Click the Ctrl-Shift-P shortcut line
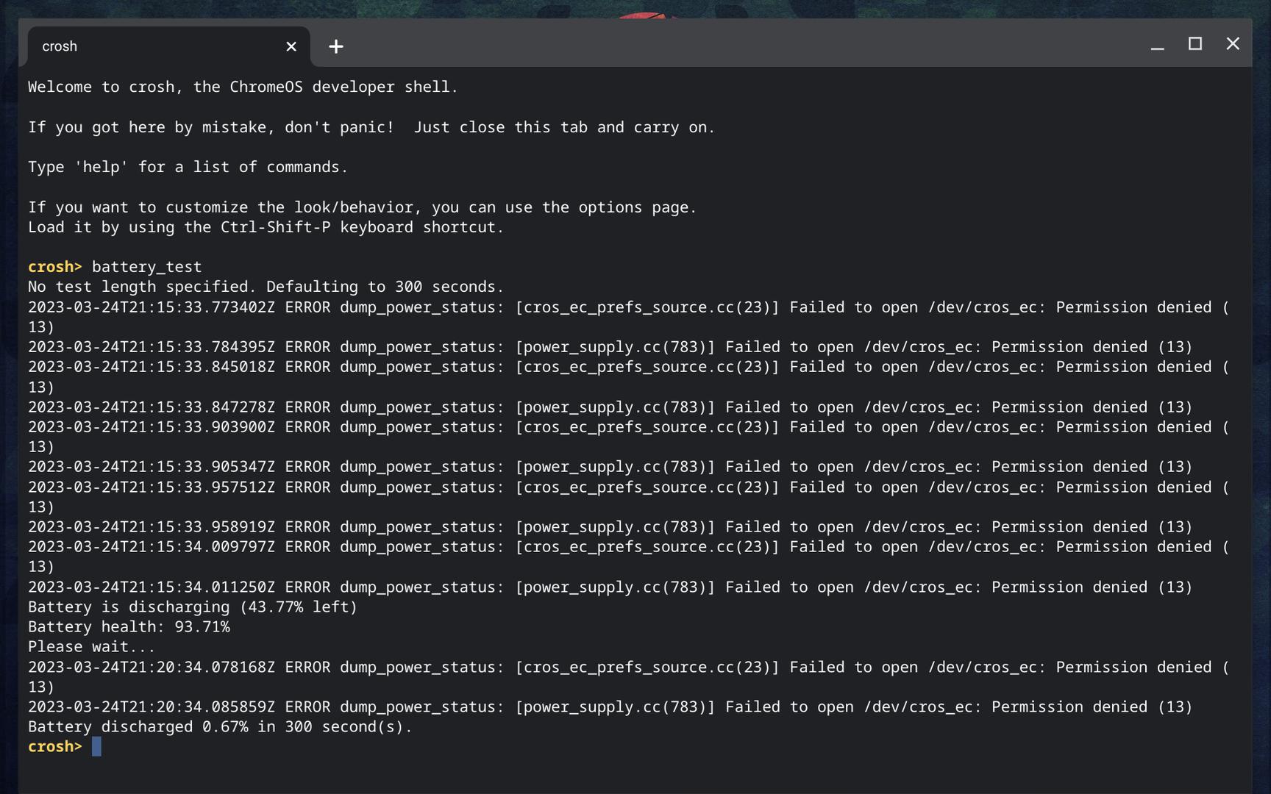The width and height of the screenshot is (1271, 794). (x=266, y=227)
